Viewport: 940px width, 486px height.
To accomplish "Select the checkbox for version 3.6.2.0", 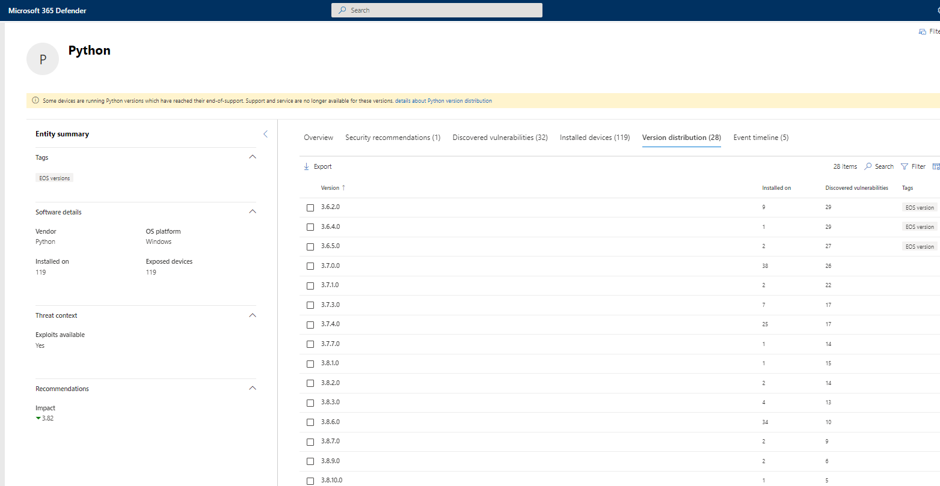I will [310, 207].
